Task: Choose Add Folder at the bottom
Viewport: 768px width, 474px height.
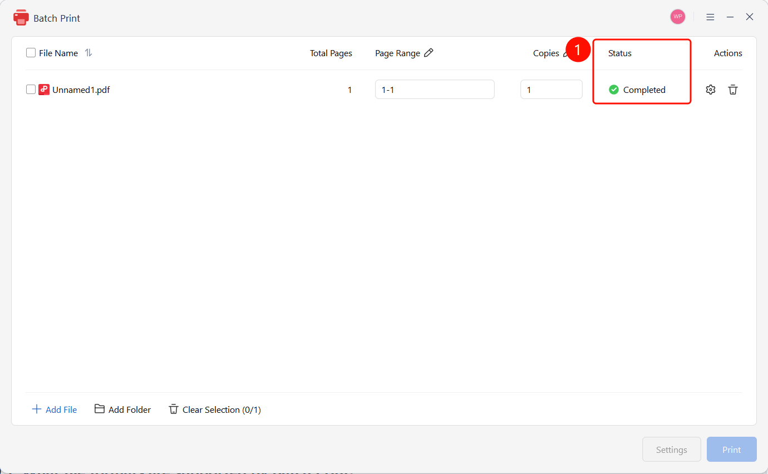Action: [123, 409]
